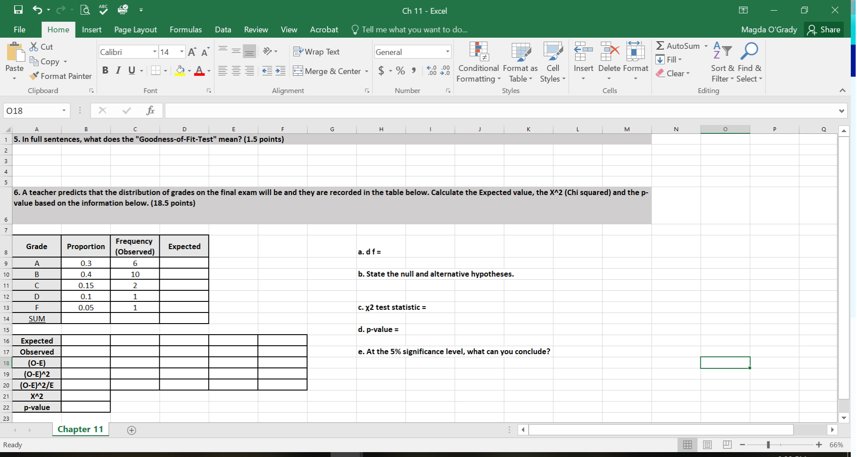Toggle Wrap Text for the cell
This screenshot has height=457, width=857.
[x=316, y=52]
